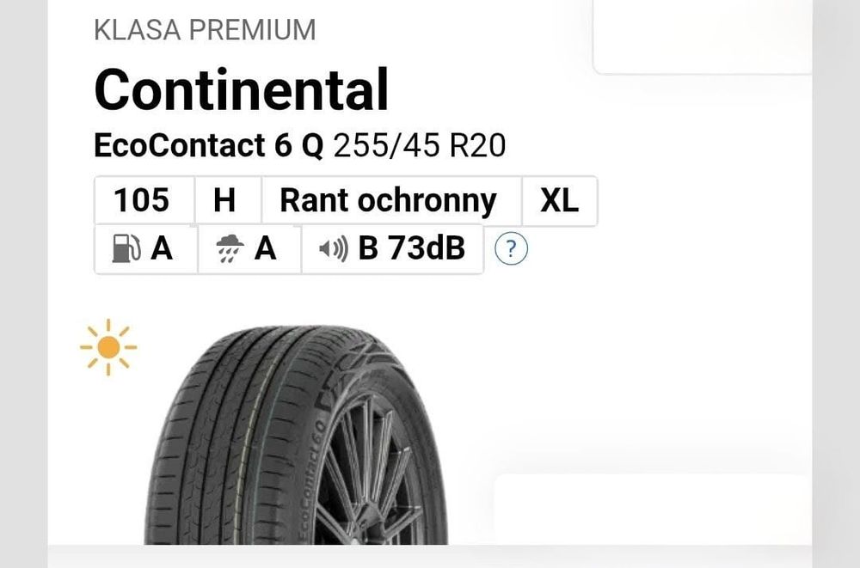860x568 pixels.
Task: Click the summer season sun icon
Action: pyautogui.click(x=108, y=347)
